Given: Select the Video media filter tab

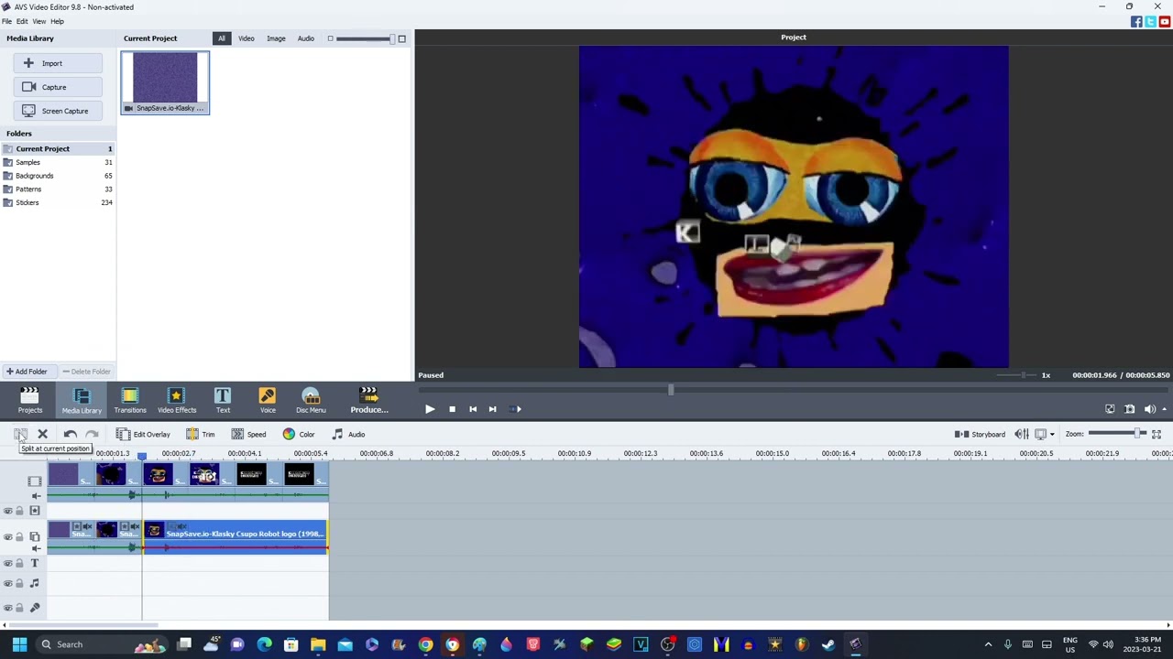Looking at the screenshot, I should coord(247,38).
